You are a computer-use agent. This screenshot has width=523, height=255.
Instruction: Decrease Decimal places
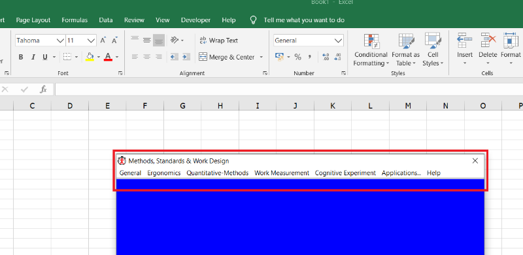click(x=337, y=57)
